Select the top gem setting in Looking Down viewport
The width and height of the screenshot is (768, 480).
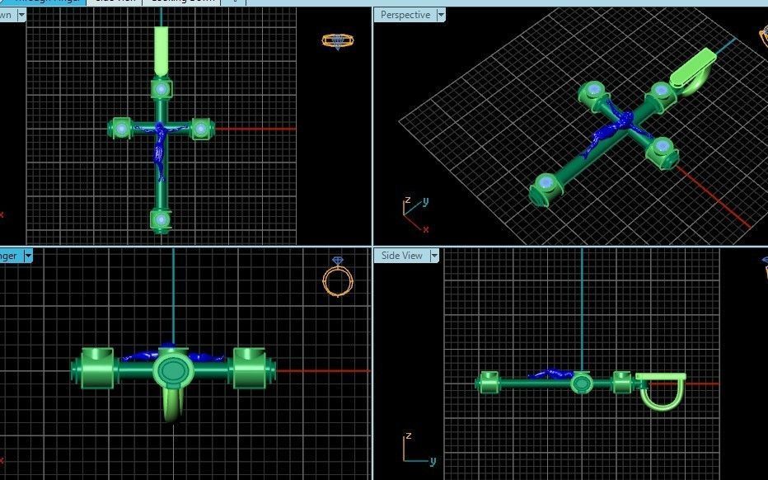point(162,90)
